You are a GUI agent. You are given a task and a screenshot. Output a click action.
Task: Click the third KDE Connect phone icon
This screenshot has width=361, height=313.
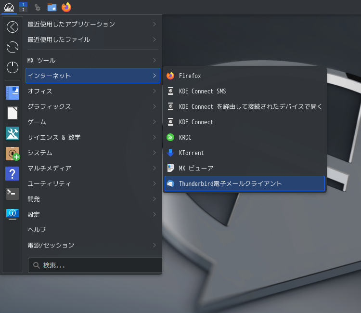point(170,122)
